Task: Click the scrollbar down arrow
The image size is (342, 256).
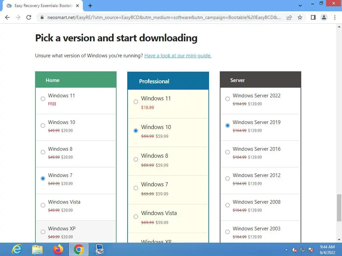Action: (339, 240)
